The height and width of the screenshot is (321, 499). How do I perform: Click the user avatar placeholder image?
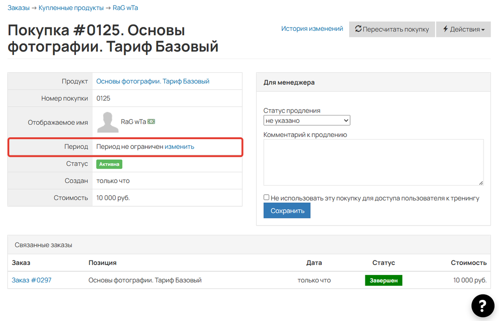coord(107,122)
